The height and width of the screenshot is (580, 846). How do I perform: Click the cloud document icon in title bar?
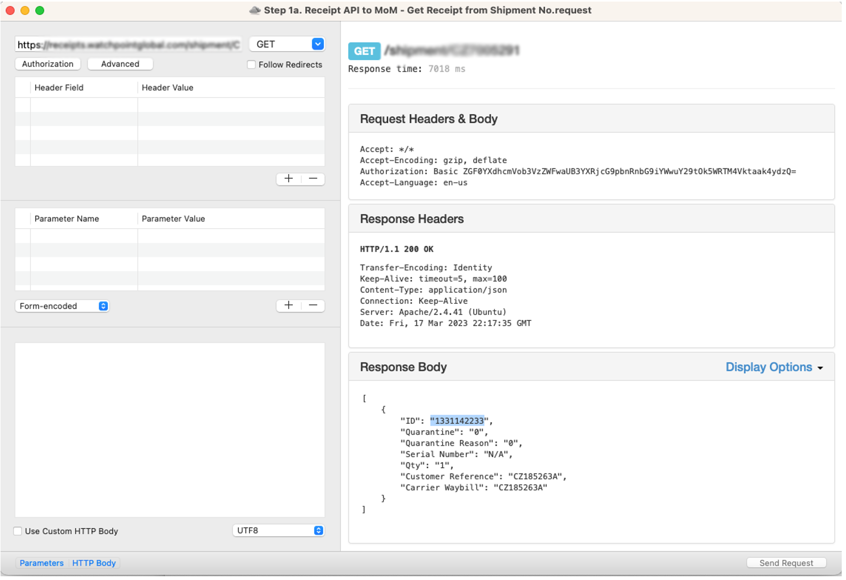coord(255,11)
